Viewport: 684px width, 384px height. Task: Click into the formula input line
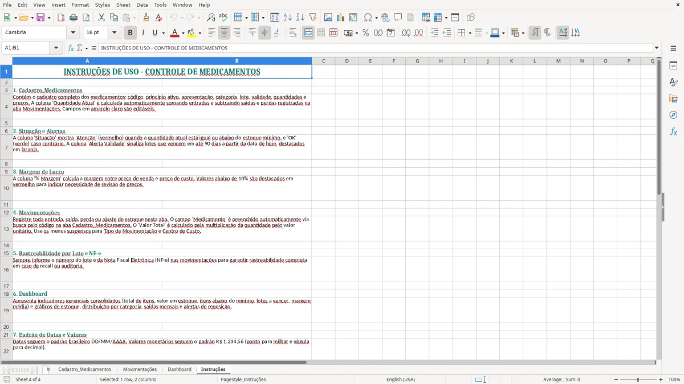pos(376,48)
